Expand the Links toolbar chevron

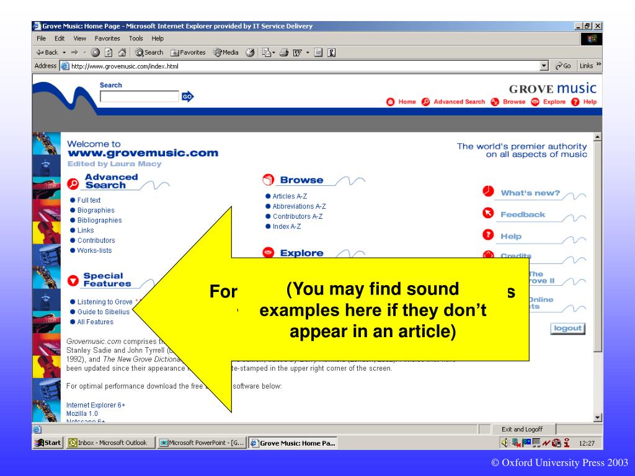(598, 64)
